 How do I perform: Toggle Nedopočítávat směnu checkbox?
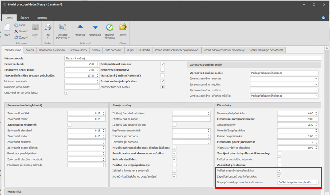point(162,64)
